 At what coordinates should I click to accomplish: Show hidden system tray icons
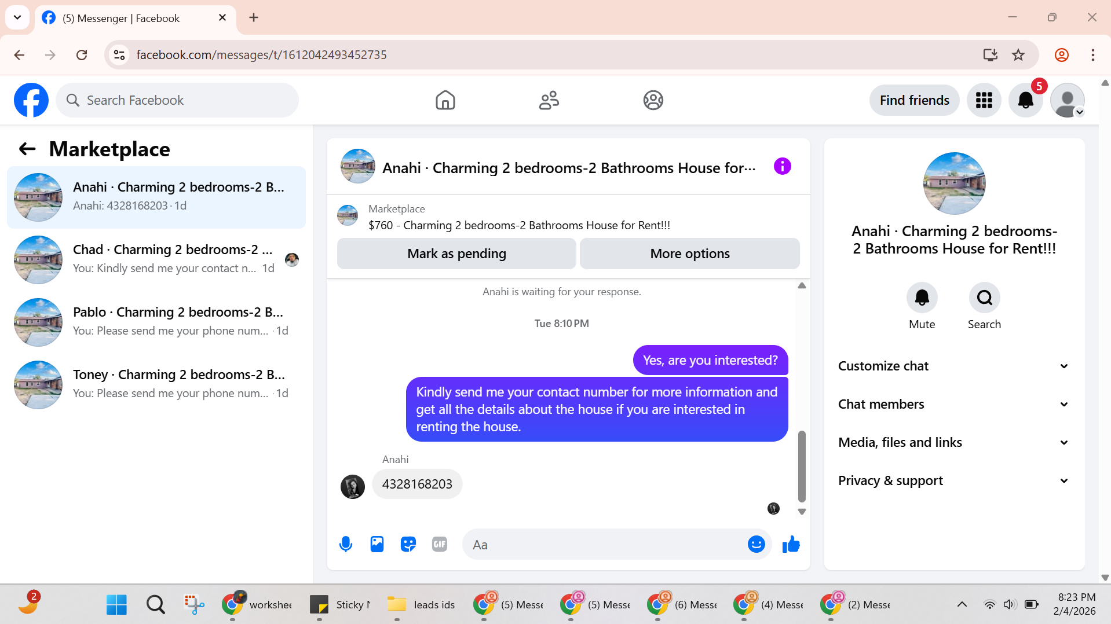pyautogui.click(x=962, y=604)
